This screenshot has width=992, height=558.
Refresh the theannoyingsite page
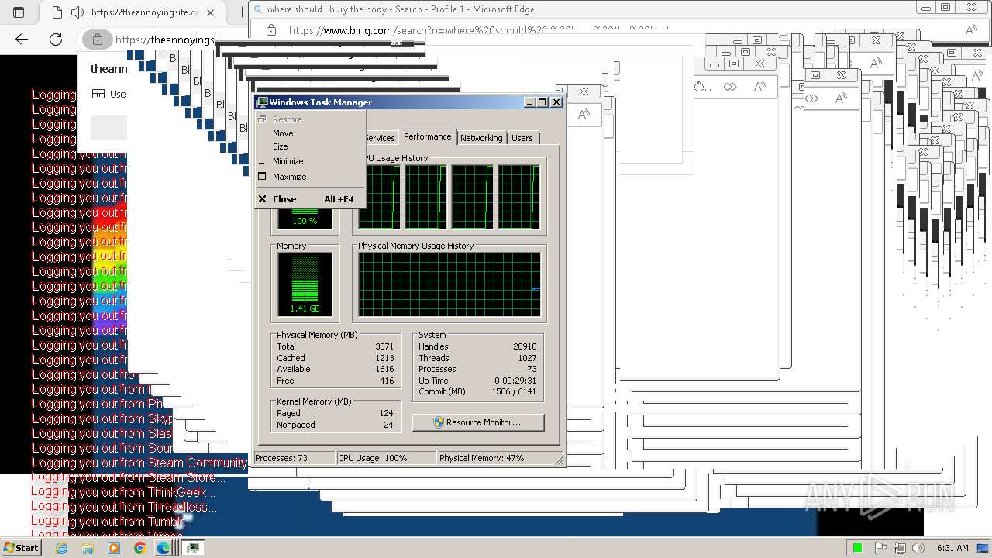tap(56, 39)
